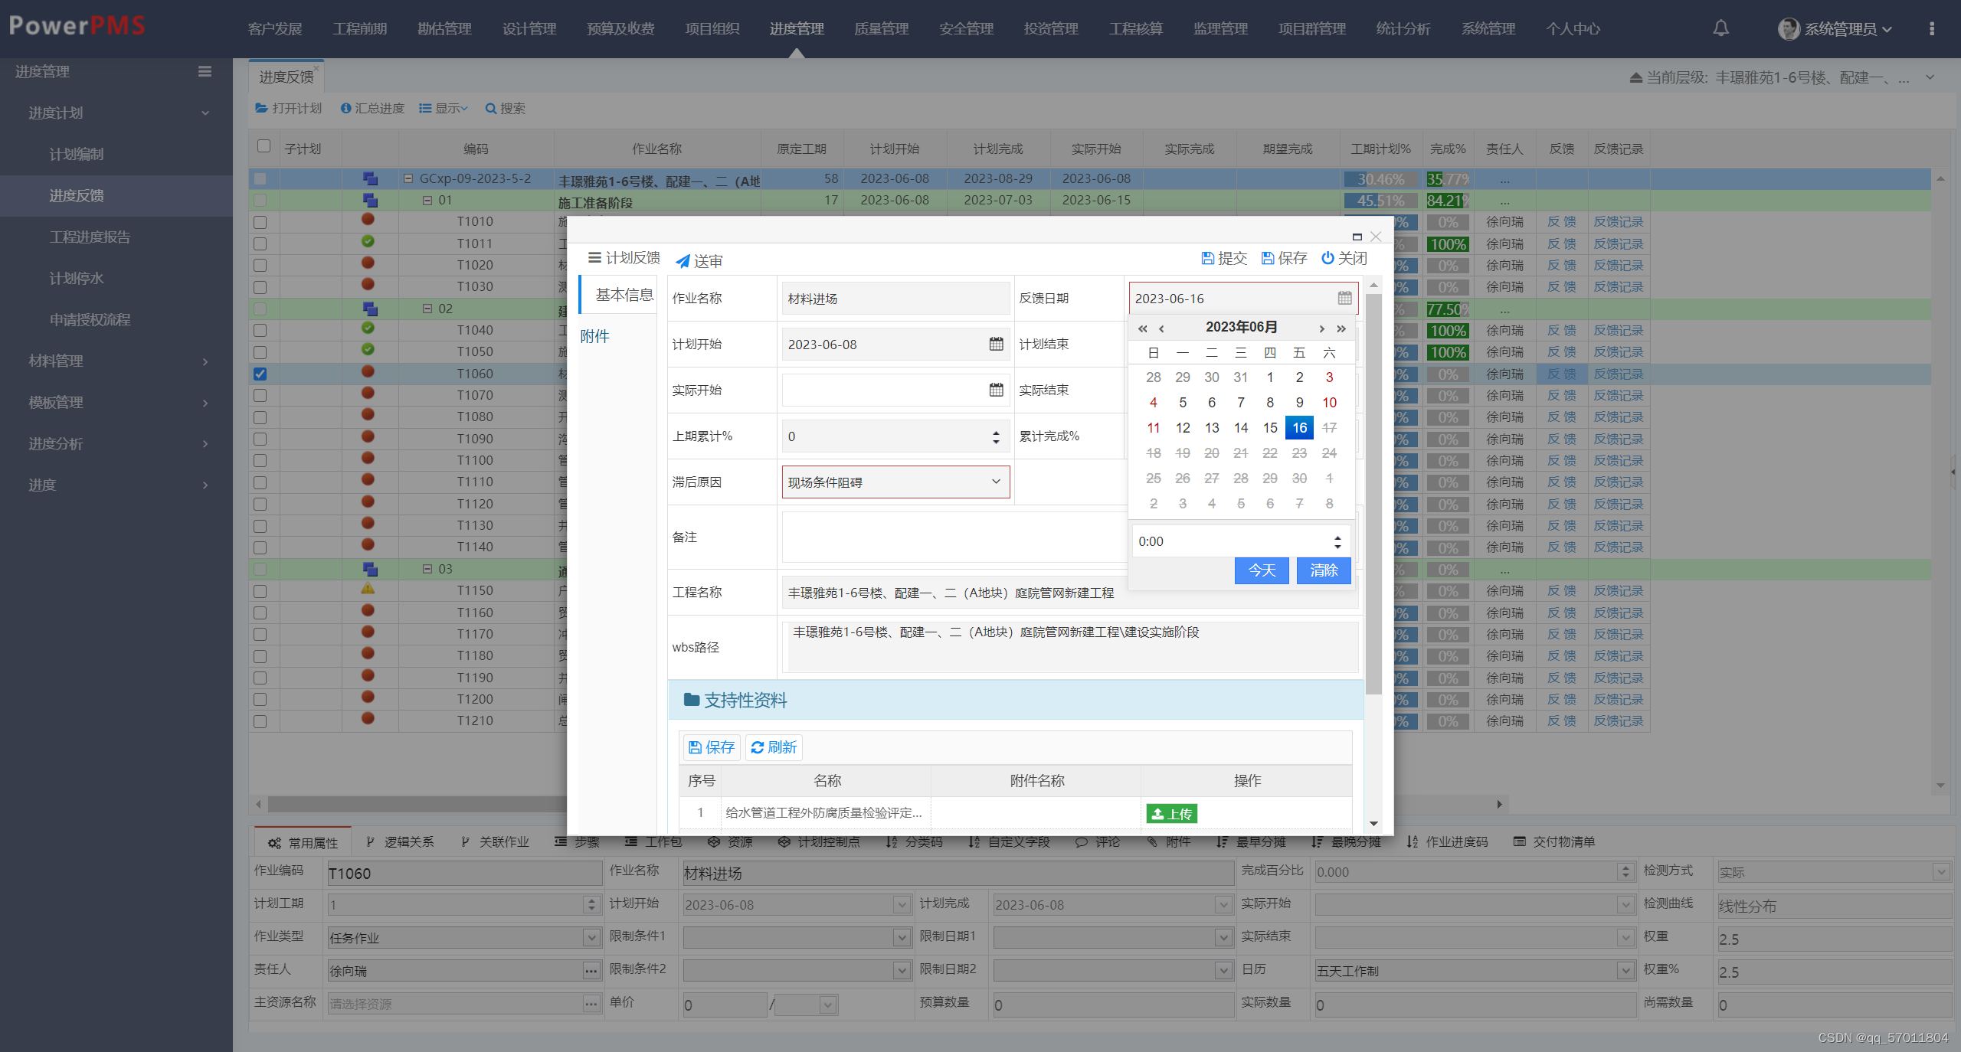
Task: Click the calendar icon in 计划开始 field
Action: coord(996,344)
